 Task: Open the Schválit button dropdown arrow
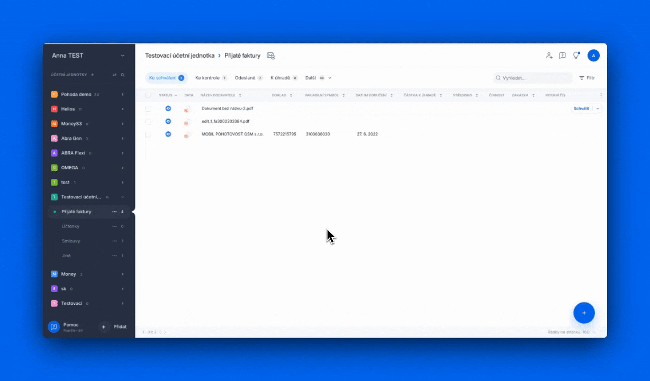pos(598,108)
